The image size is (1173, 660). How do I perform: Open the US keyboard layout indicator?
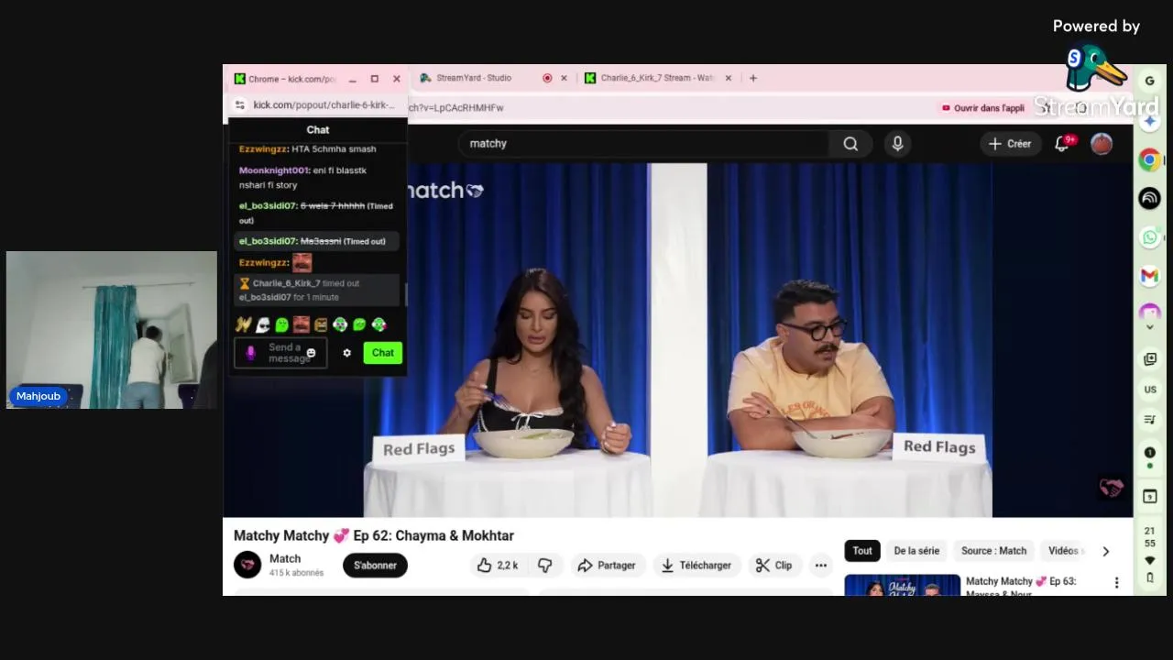pos(1150,390)
